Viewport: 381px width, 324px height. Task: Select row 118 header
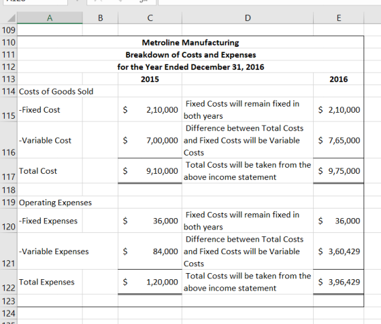(8, 190)
